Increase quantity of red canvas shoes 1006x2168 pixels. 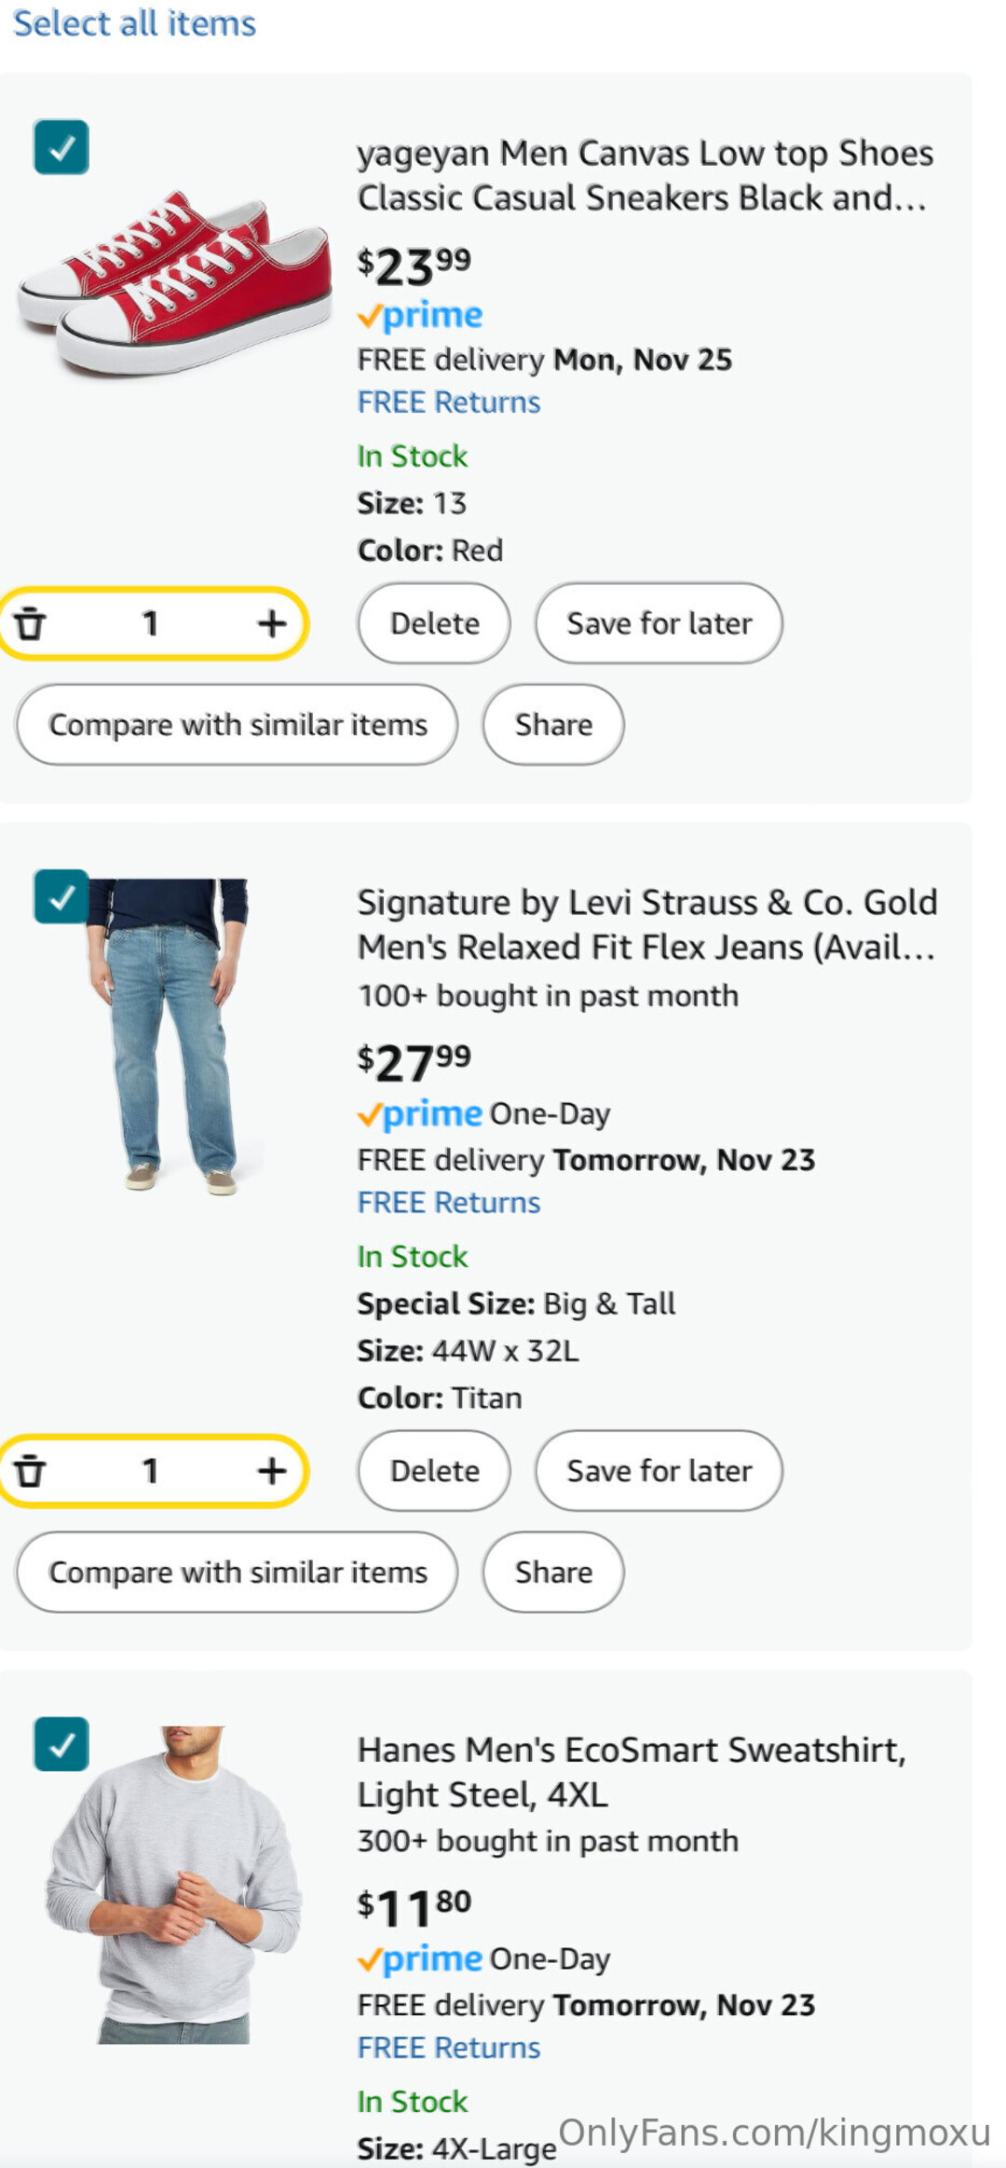tap(271, 623)
